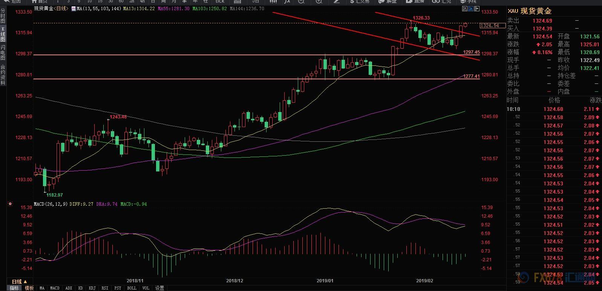Click the 2019/02 date marker on time axis
602x291 pixels.
click(x=424, y=280)
